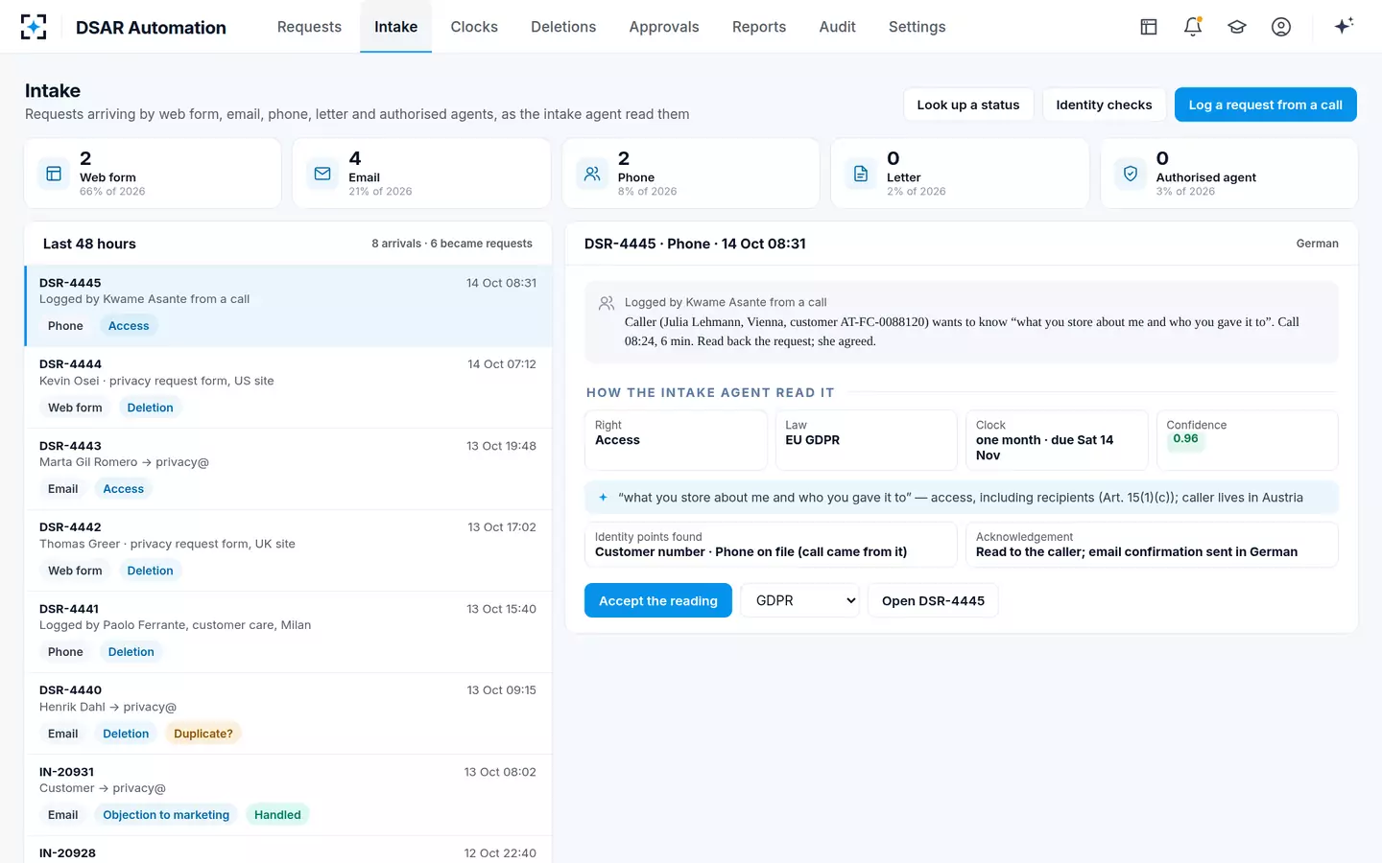Click the Phone card people icon
The height and width of the screenshot is (863, 1382).
coord(592,174)
